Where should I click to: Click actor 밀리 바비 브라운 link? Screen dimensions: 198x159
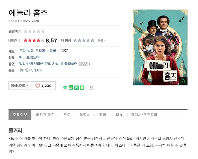pyautogui.click(x=31, y=64)
